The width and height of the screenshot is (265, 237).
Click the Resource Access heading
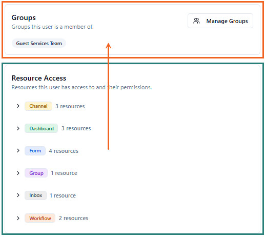pyautogui.click(x=39, y=78)
